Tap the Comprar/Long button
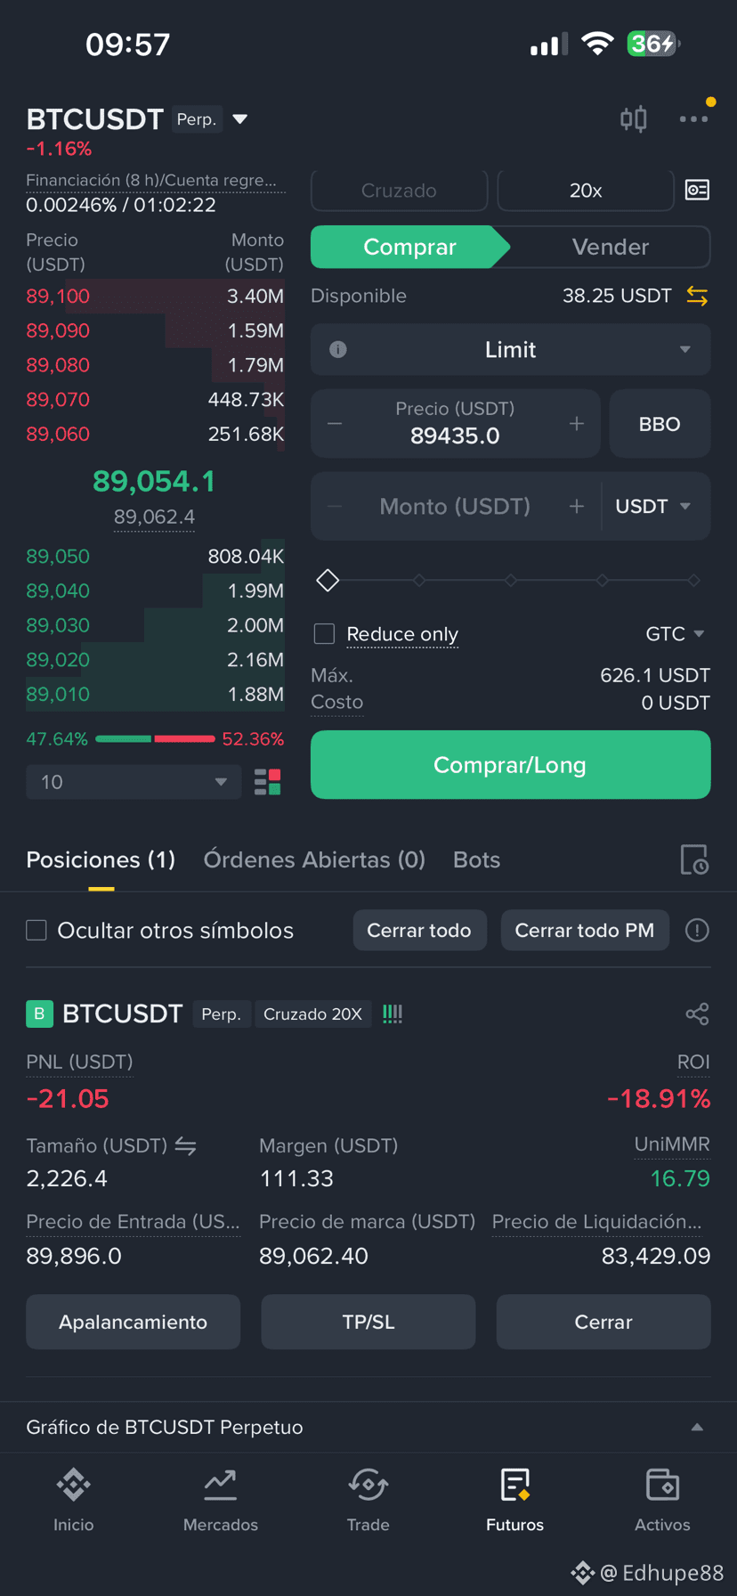Screen dimensions: 737x1596 coord(510,765)
